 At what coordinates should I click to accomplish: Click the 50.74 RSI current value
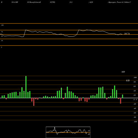127,34
